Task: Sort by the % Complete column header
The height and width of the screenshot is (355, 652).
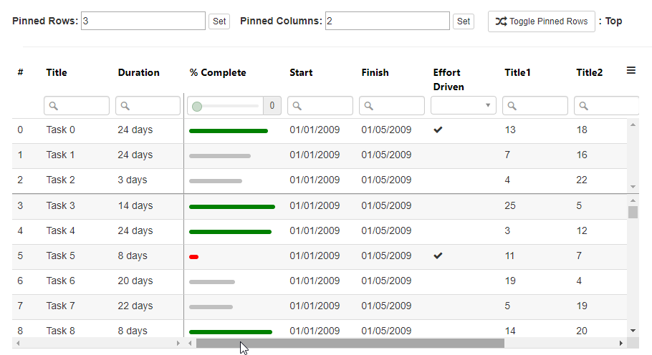Action: click(x=218, y=73)
